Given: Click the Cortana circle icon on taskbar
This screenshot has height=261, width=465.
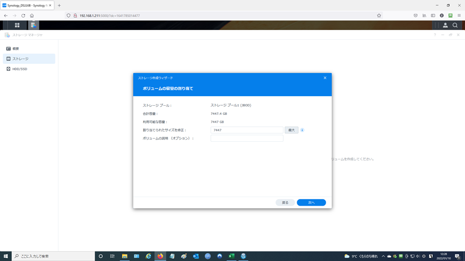Looking at the screenshot, I should pyautogui.click(x=101, y=256).
